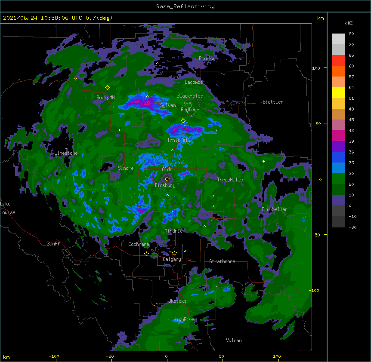Click the Blackfalds label
Screen dimensions: 371x362
(x=190, y=96)
